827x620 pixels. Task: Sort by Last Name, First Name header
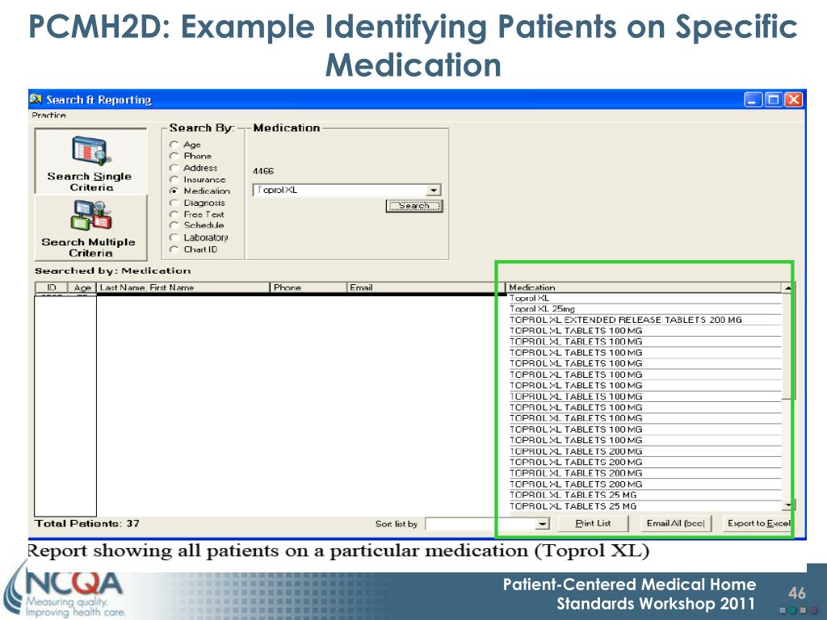tap(183, 287)
